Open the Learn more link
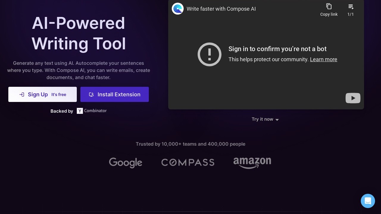This screenshot has height=214, width=381. coord(323,59)
